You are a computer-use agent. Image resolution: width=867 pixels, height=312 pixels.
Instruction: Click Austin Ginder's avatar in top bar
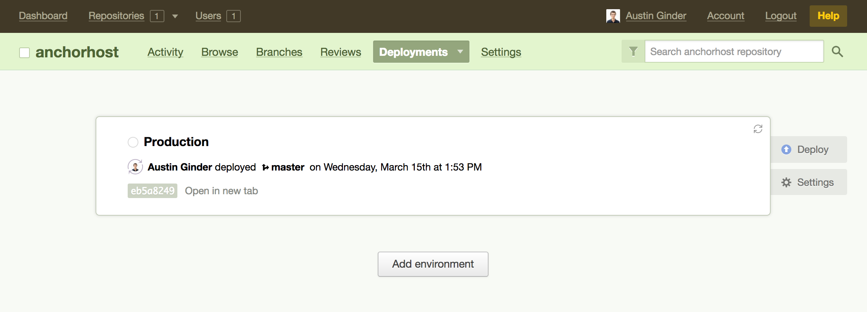click(613, 16)
